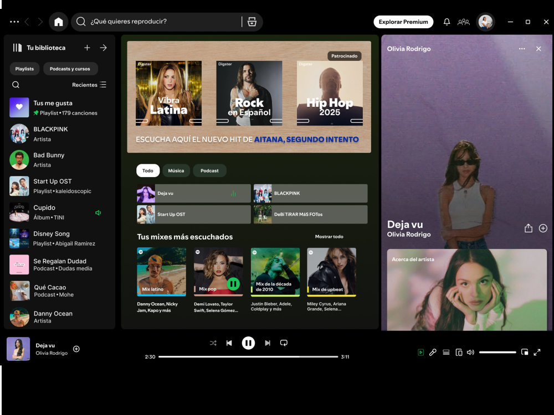Open Rock en Español sponsored cover
The height and width of the screenshot is (415, 554).
click(x=249, y=93)
